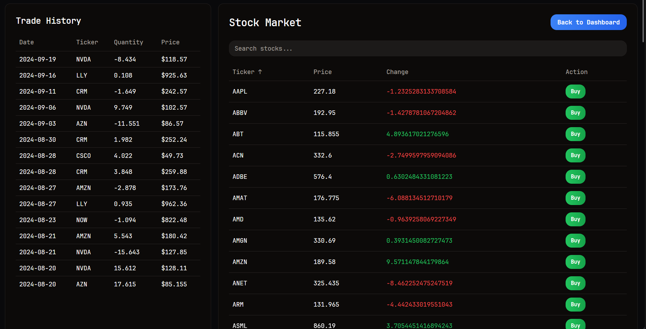Select the ABBV ticker cell

240,113
